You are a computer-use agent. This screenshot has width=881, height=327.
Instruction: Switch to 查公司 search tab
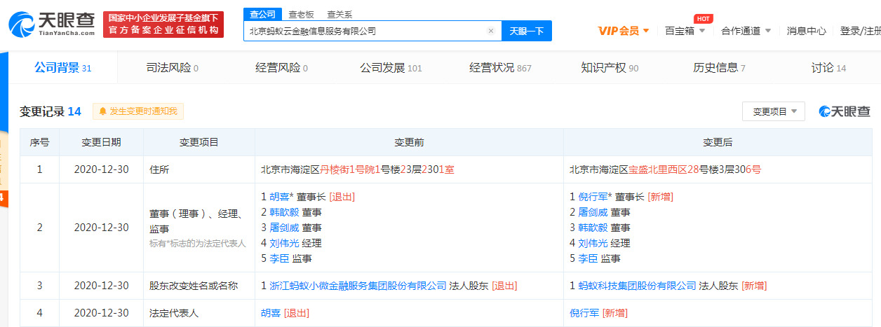(x=262, y=14)
